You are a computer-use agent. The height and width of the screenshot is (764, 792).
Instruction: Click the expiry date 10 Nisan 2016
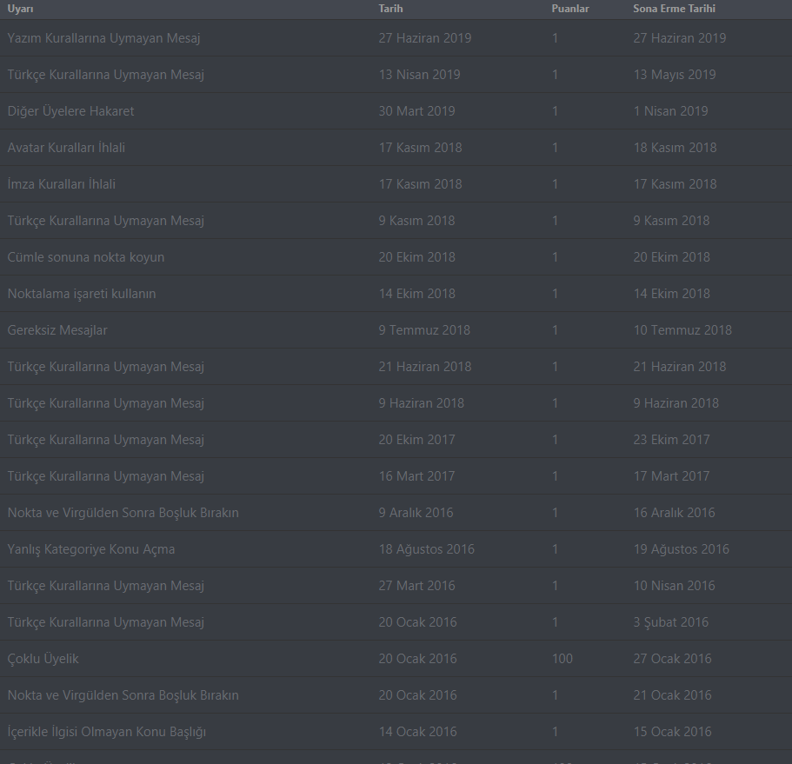click(x=675, y=586)
